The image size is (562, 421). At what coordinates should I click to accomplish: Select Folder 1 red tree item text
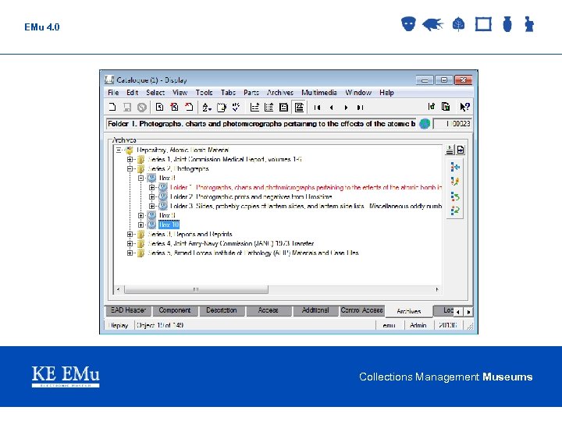tap(305, 188)
